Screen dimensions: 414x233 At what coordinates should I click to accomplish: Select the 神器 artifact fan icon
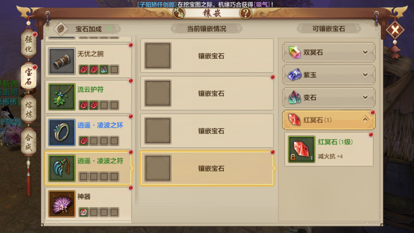(62, 204)
